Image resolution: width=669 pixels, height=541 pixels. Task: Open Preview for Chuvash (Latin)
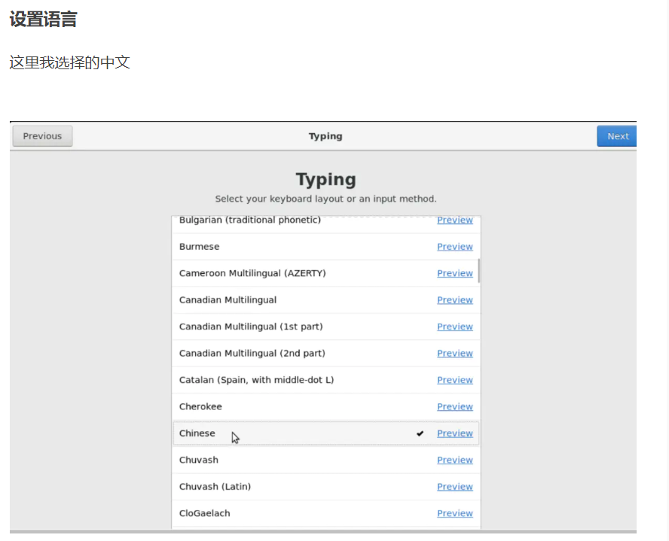455,487
